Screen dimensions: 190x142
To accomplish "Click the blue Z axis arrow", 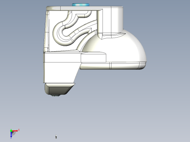I will [x=11, y=134].
